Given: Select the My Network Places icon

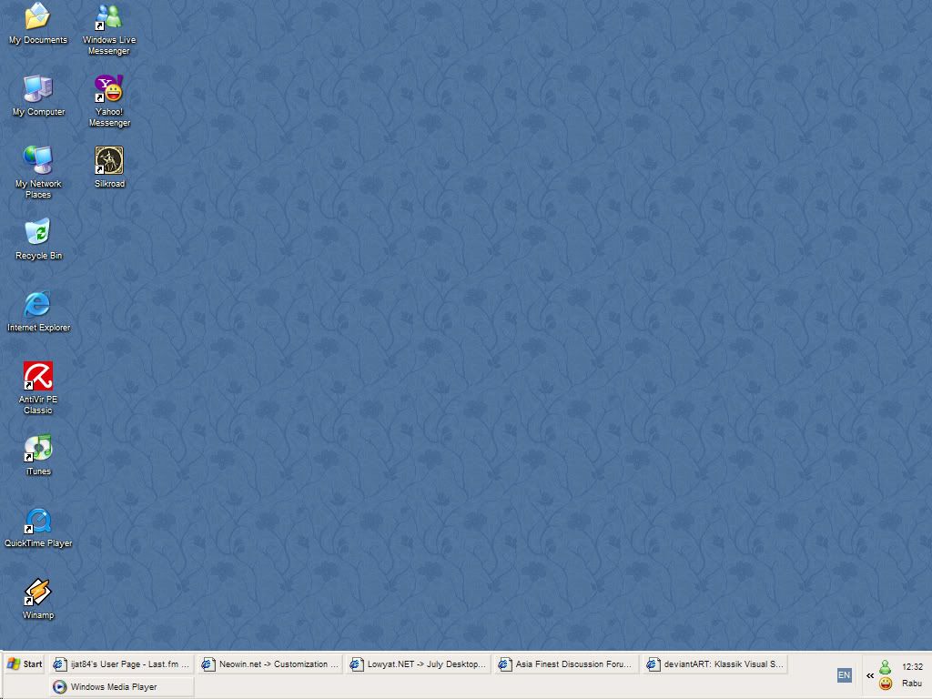Looking at the screenshot, I should coord(37,161).
